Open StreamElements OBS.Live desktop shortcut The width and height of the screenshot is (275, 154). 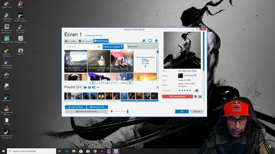point(7,111)
